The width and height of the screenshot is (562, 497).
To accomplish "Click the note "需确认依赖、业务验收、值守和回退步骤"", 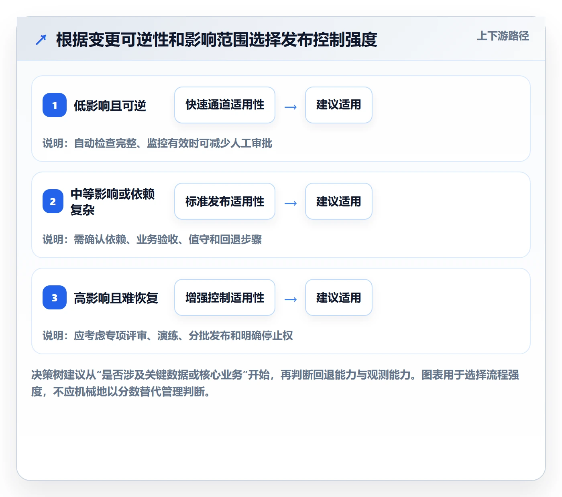I will [168, 240].
